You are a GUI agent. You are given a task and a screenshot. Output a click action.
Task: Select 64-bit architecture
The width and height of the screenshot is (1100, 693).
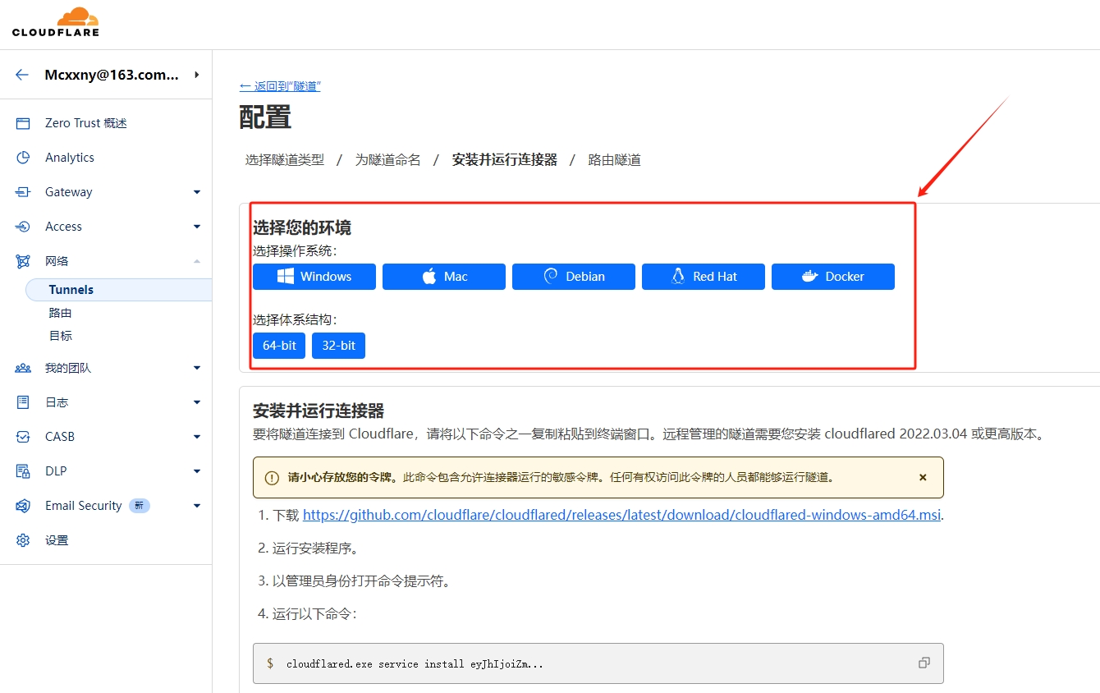click(x=279, y=346)
